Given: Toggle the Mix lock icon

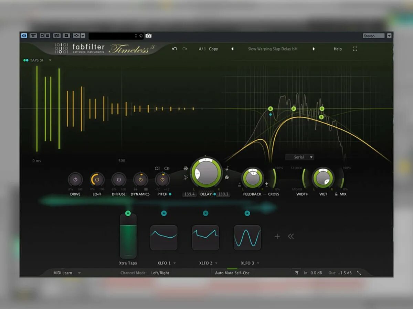Looking at the screenshot, I should pyautogui.click(x=336, y=194).
